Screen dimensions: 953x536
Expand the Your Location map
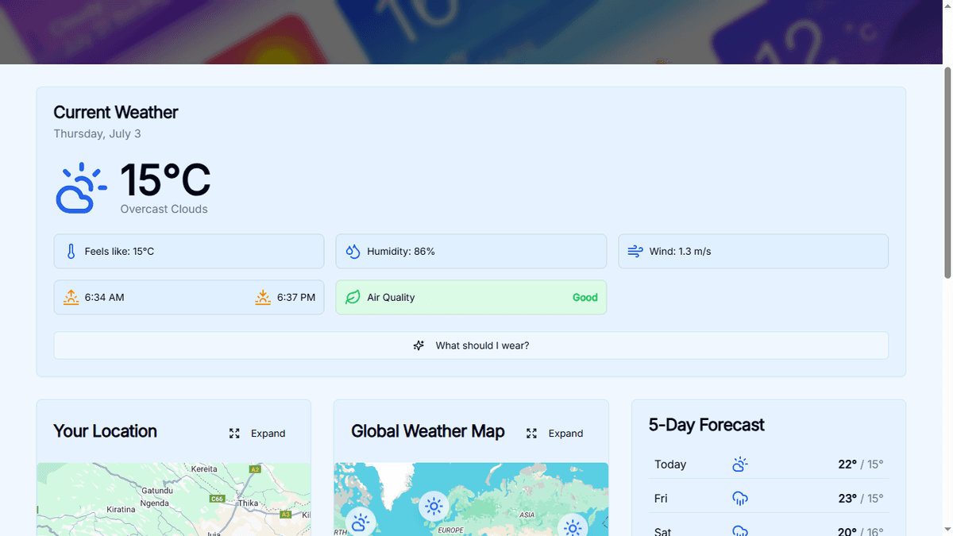[x=257, y=434]
